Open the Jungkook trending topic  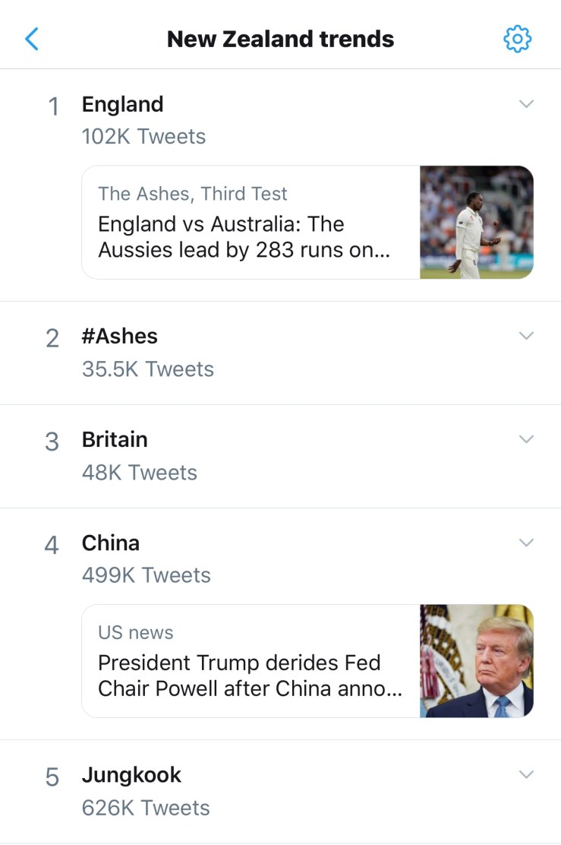click(131, 775)
